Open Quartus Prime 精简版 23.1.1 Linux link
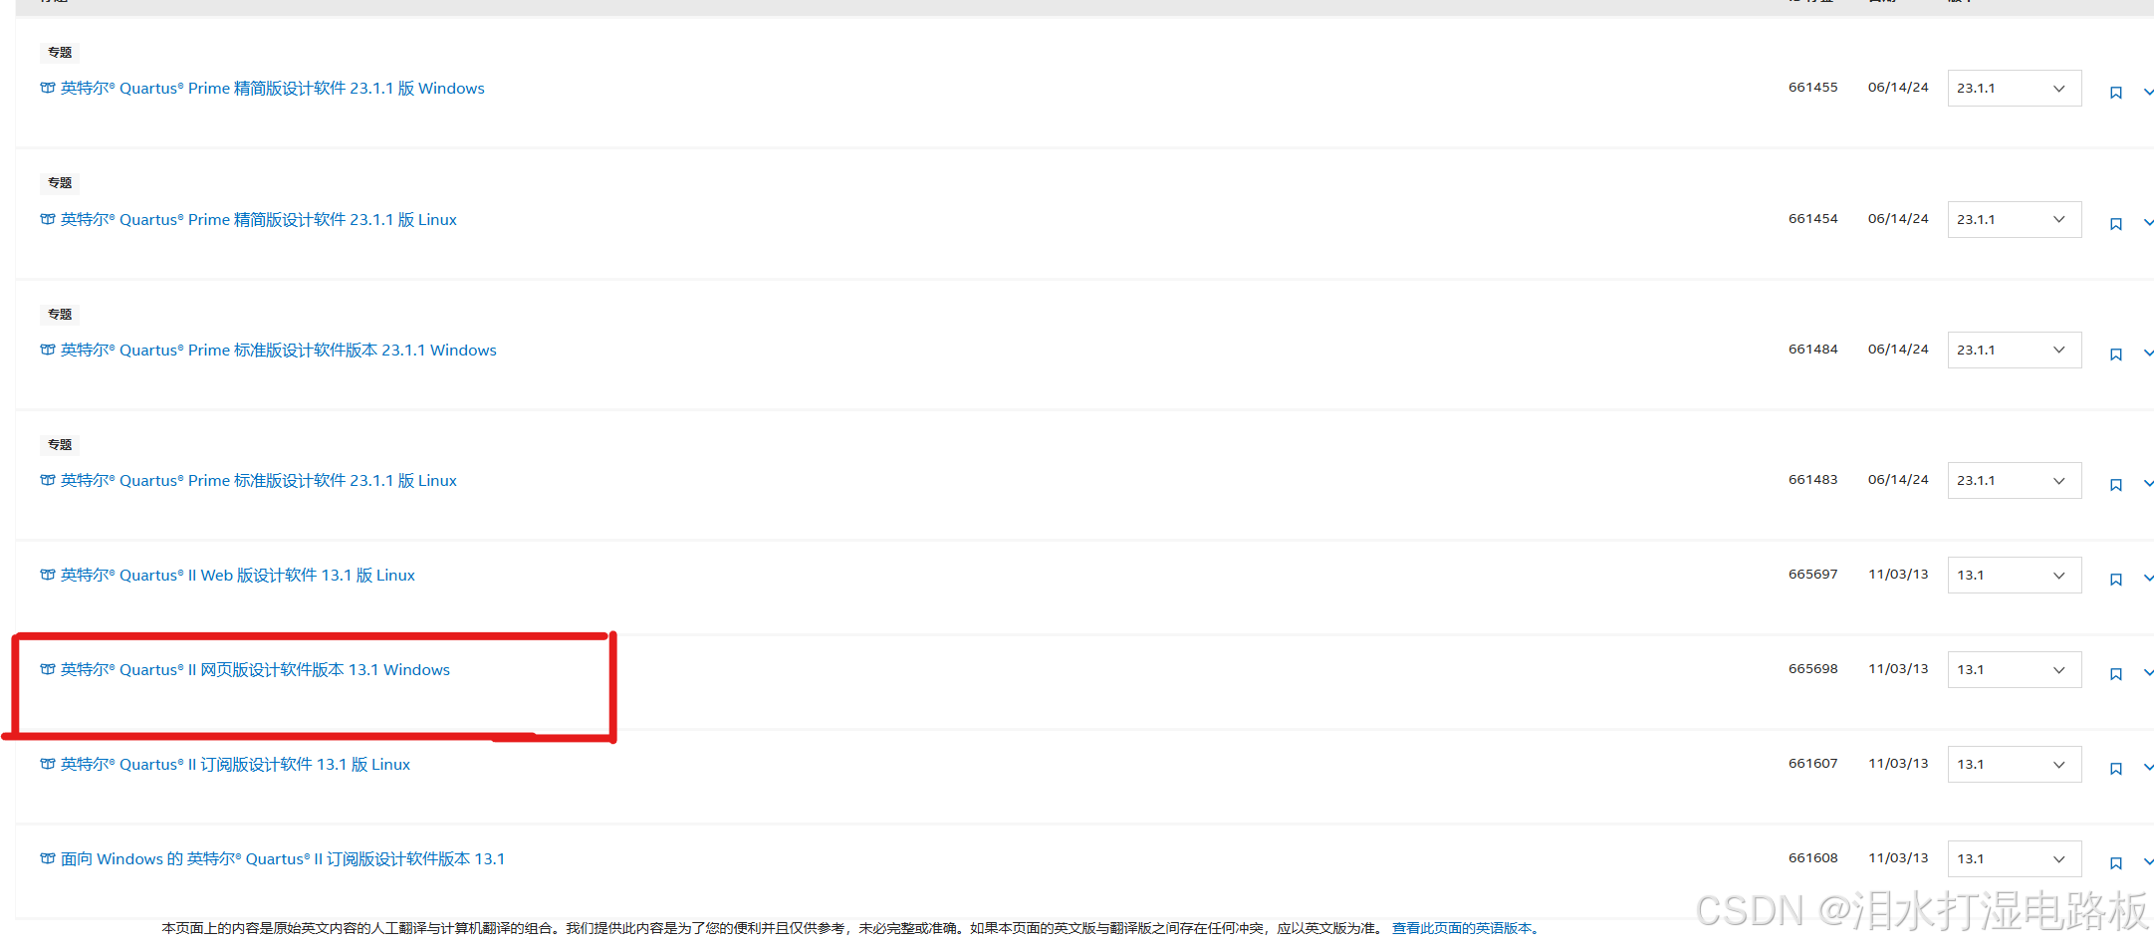 pyautogui.click(x=258, y=220)
